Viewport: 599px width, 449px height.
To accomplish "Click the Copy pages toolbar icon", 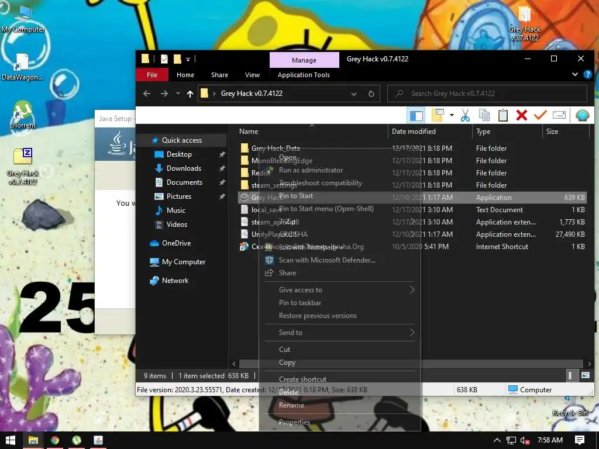I will (484, 115).
